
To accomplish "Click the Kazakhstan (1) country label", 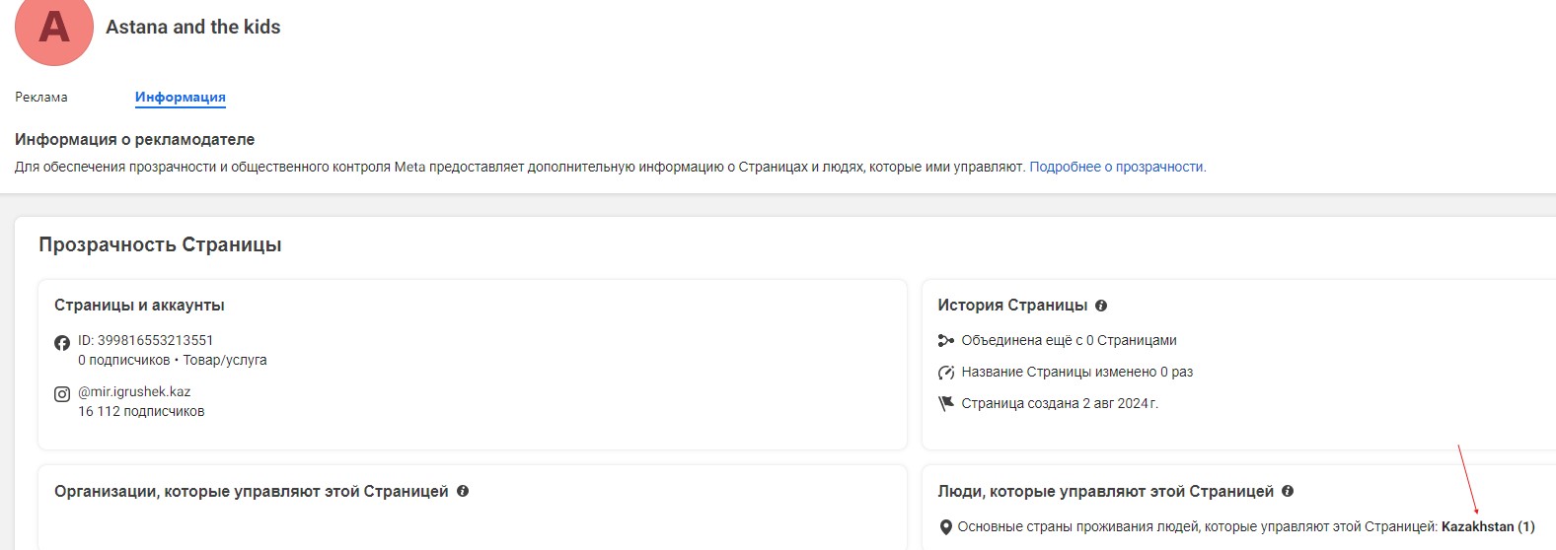I will [x=1488, y=526].
